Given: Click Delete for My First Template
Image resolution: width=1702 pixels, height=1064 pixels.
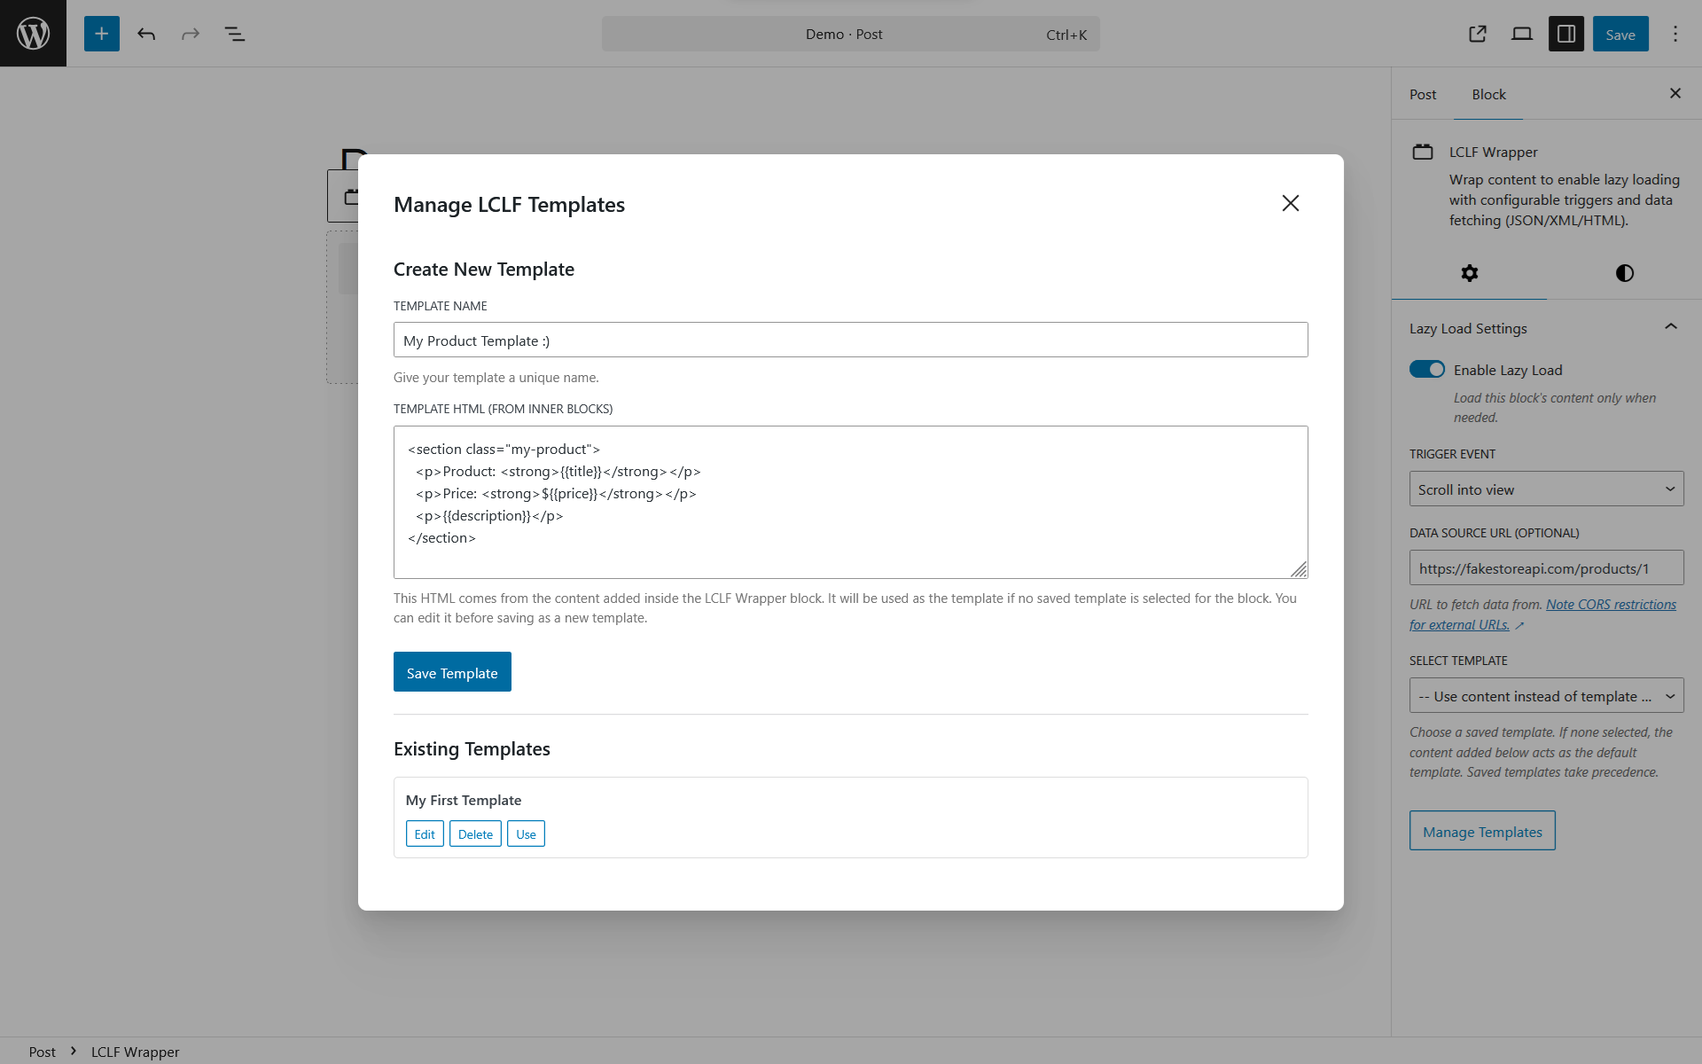Looking at the screenshot, I should tap(475, 834).
